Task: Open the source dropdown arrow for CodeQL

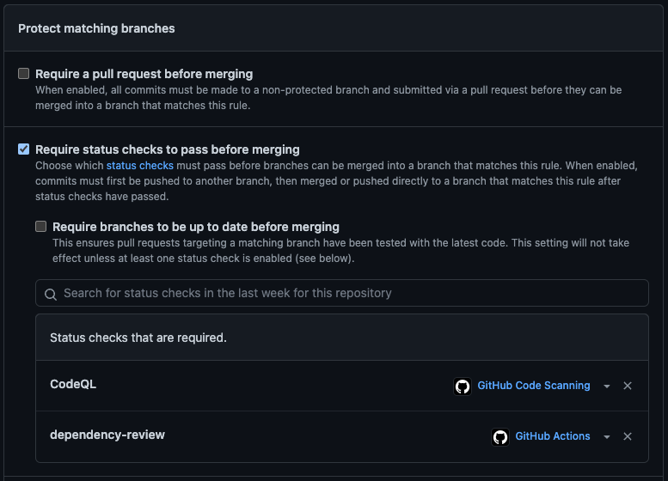Action: tap(607, 387)
